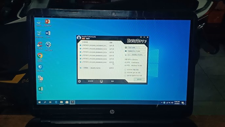Click the orange badge under the EasyDrv7 title

[83, 39]
